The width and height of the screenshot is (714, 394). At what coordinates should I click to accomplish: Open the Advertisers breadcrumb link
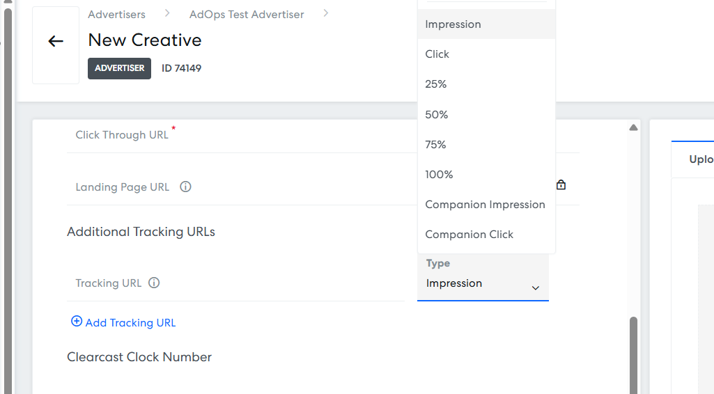coord(116,15)
